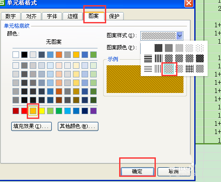Open the 字体 tab
221x182 pixels.
[x=52, y=16]
